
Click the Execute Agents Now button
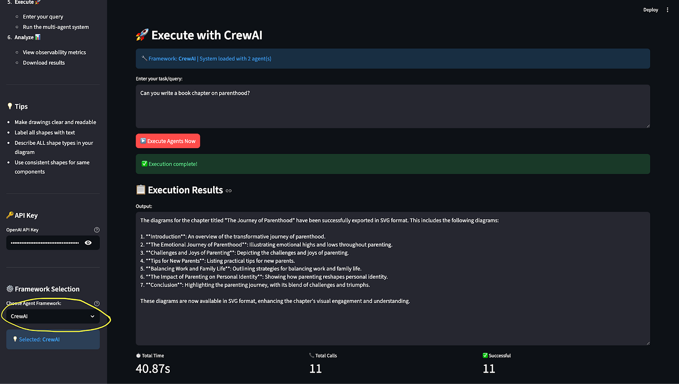click(x=168, y=141)
